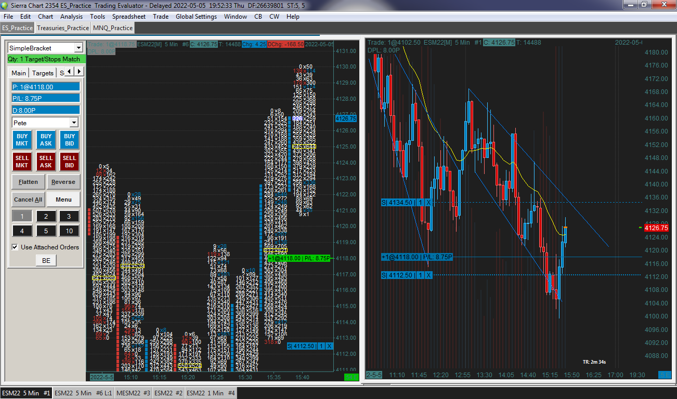Open the CB menu
677x399 pixels.
click(258, 16)
